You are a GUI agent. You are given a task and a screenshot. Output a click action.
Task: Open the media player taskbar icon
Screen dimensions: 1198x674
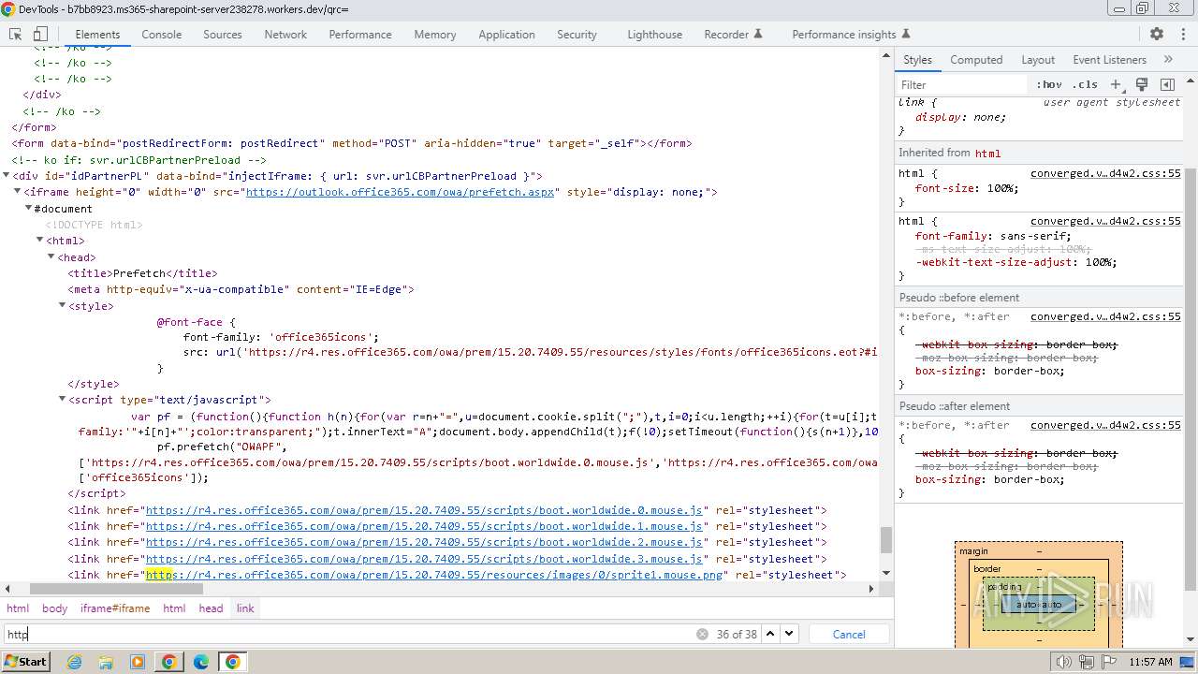(138, 662)
